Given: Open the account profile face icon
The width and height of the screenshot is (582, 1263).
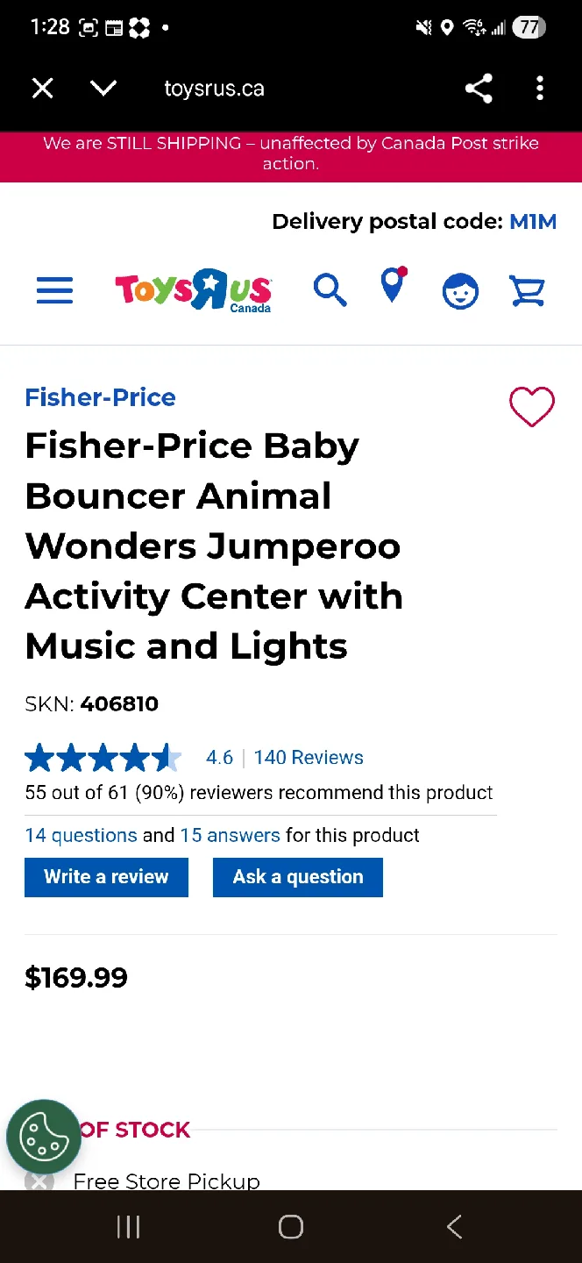Looking at the screenshot, I should point(460,291).
